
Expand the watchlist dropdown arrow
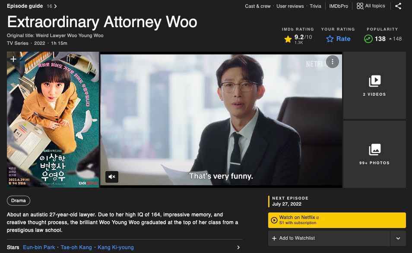coord(398,238)
